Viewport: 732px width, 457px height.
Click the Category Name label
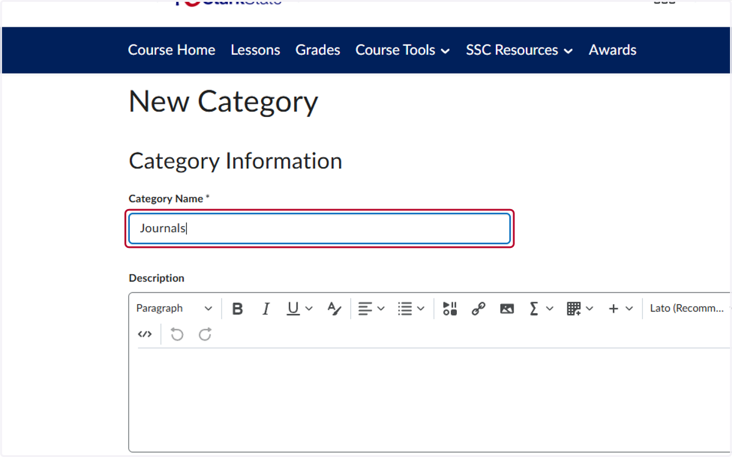(x=169, y=199)
